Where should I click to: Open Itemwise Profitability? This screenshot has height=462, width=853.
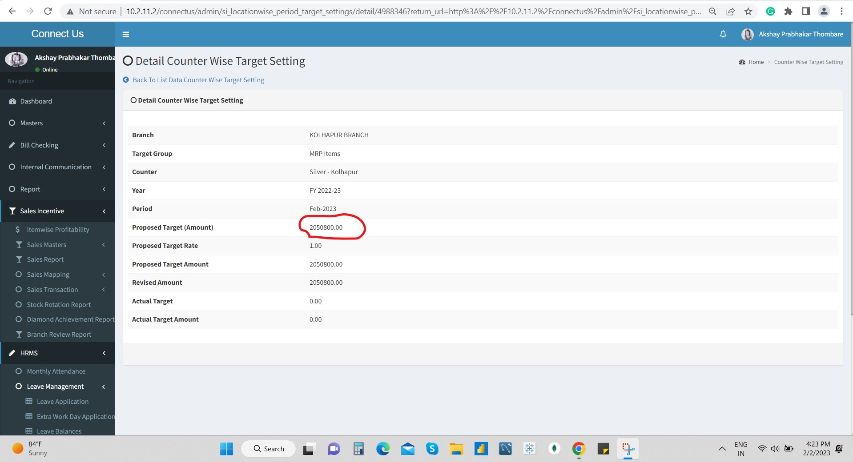58,230
